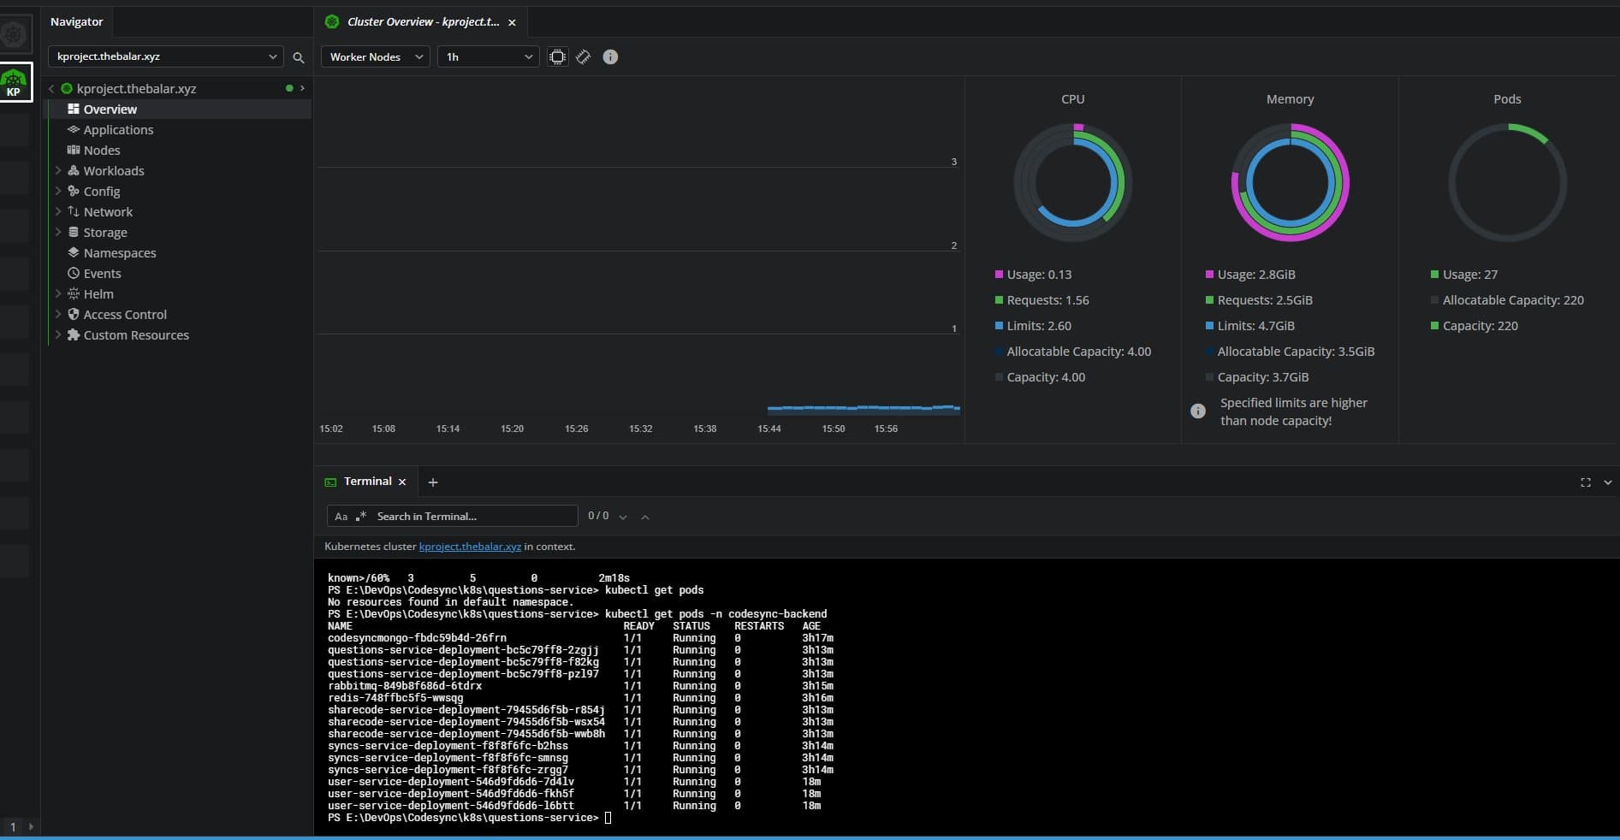1620x840 pixels.
Task: Switch to the Navigator tab
Action: (77, 21)
